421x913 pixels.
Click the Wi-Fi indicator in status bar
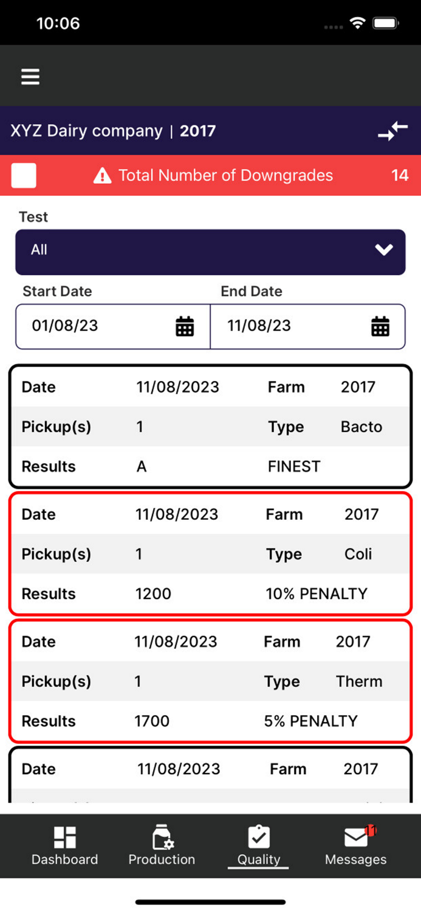357,22
